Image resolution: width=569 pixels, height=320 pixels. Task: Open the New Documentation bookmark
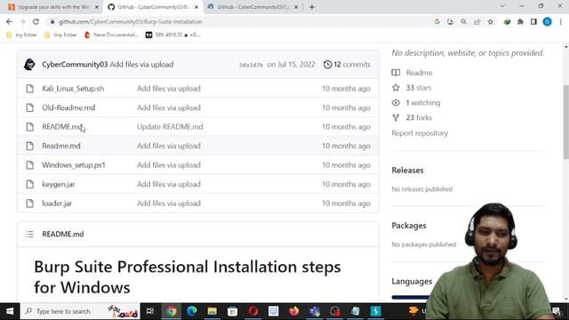111,35
